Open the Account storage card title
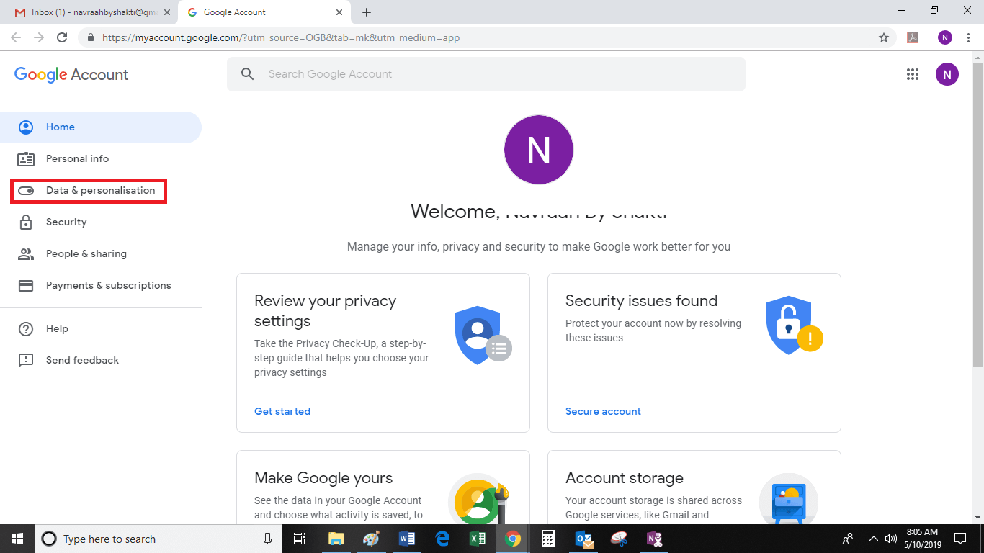This screenshot has height=553, width=984. [625, 478]
